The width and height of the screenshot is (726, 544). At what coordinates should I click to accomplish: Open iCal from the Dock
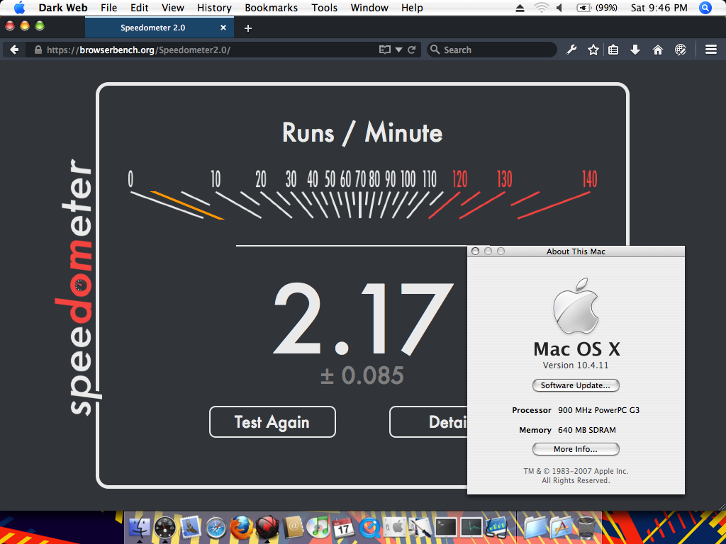[344, 527]
